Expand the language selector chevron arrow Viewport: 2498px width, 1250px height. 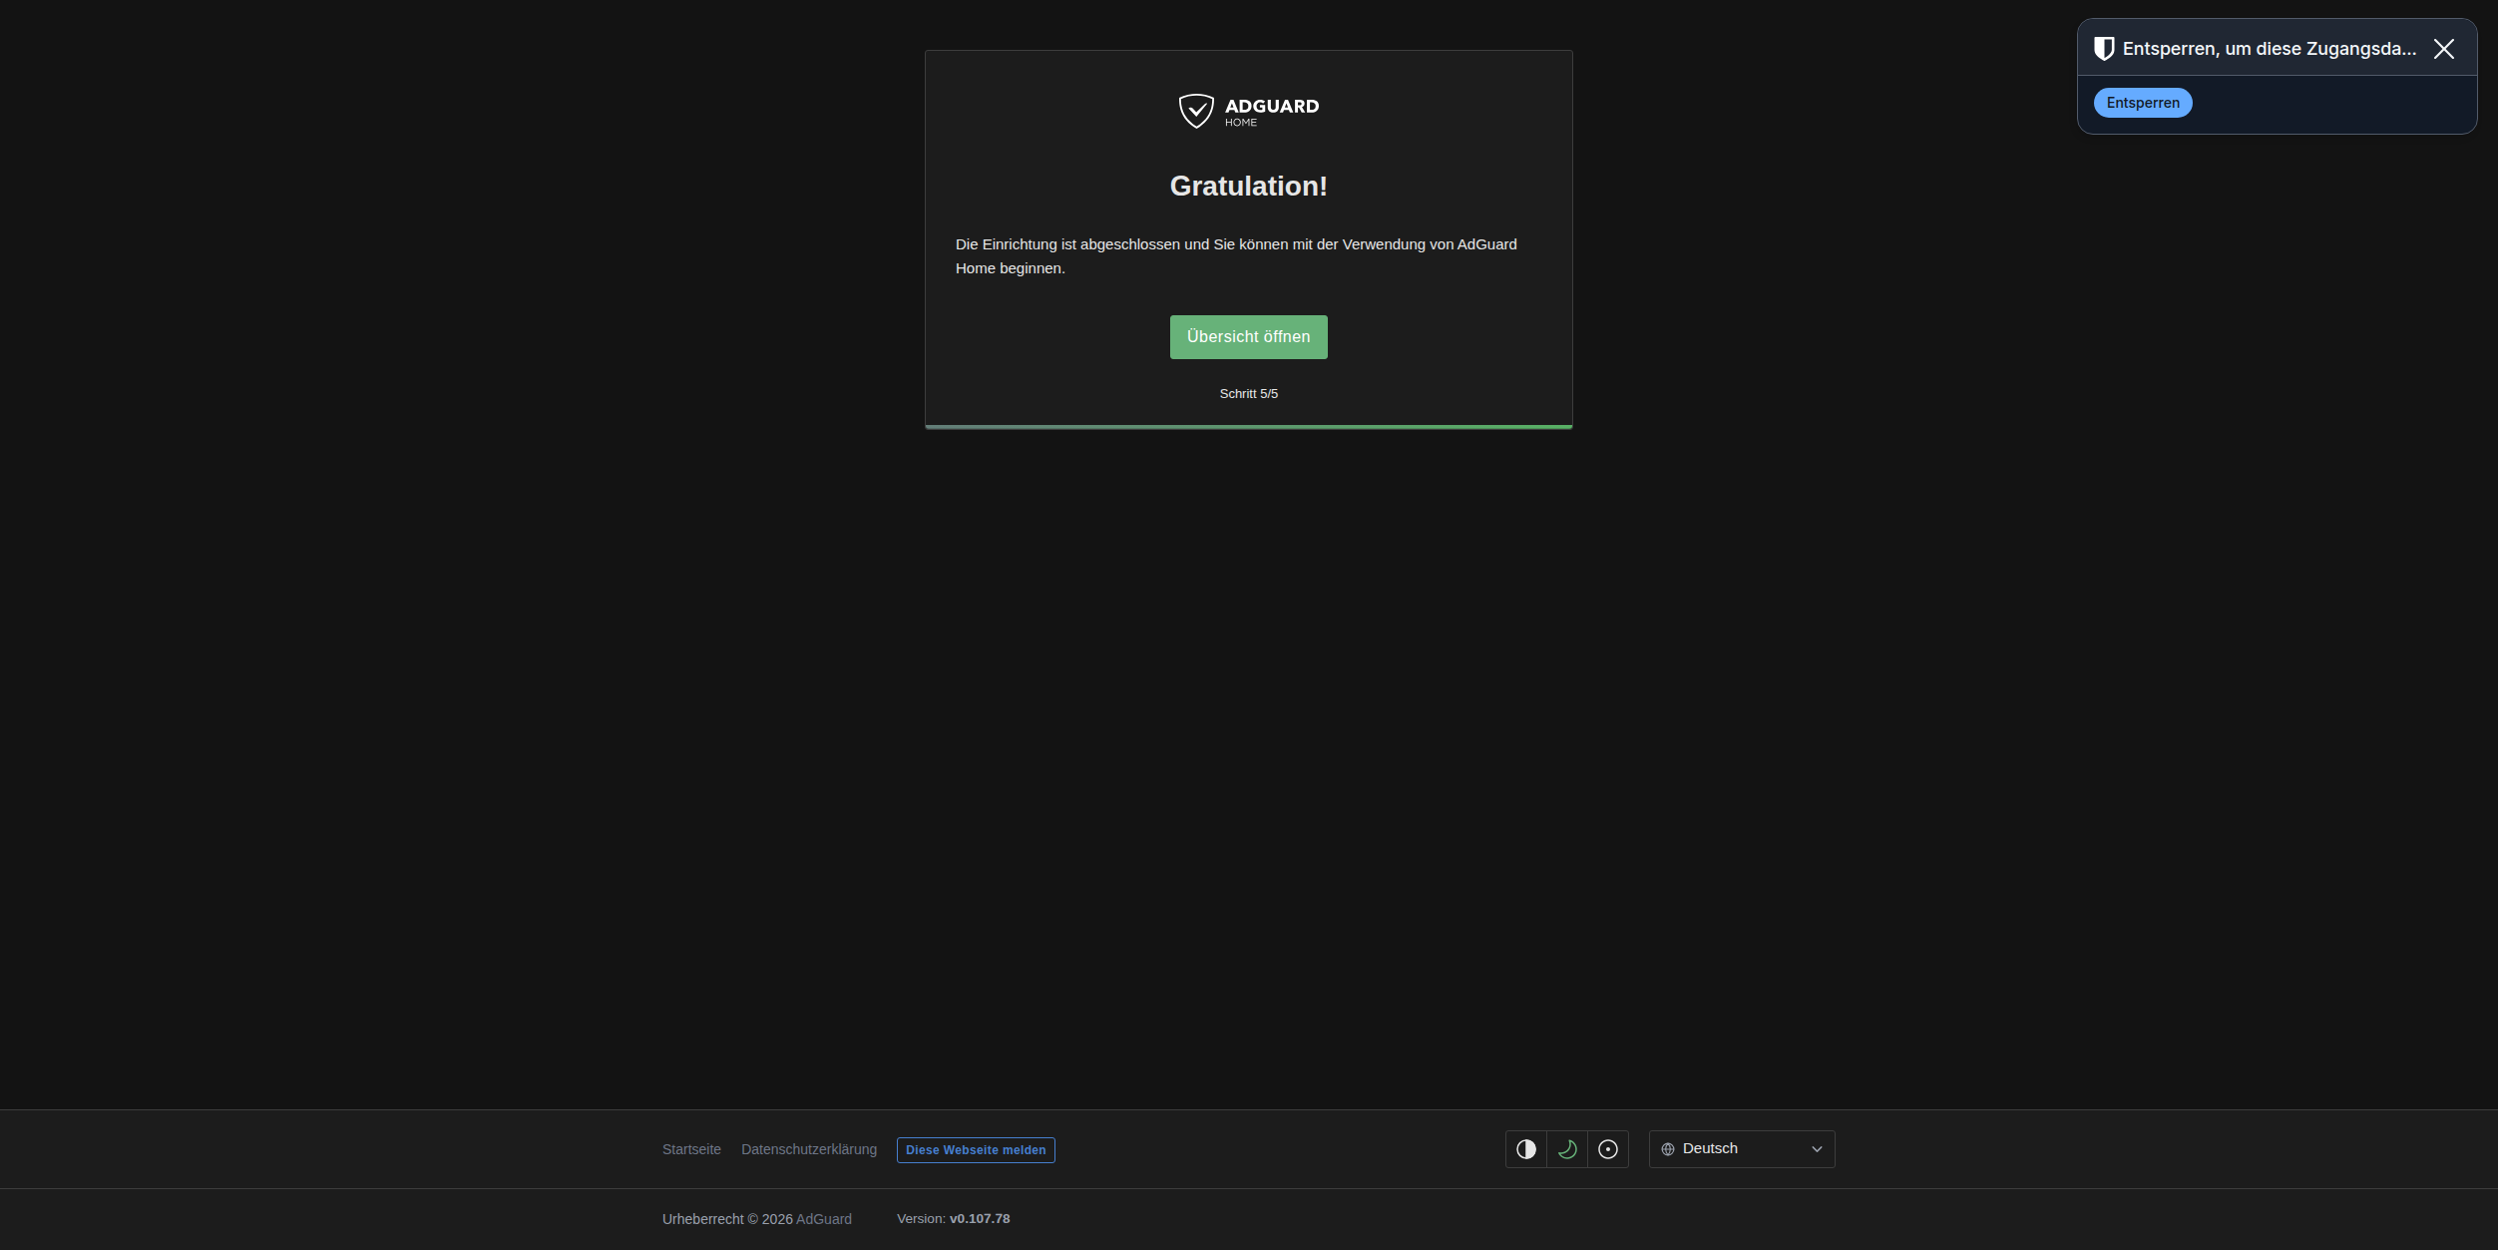[x=1817, y=1149]
